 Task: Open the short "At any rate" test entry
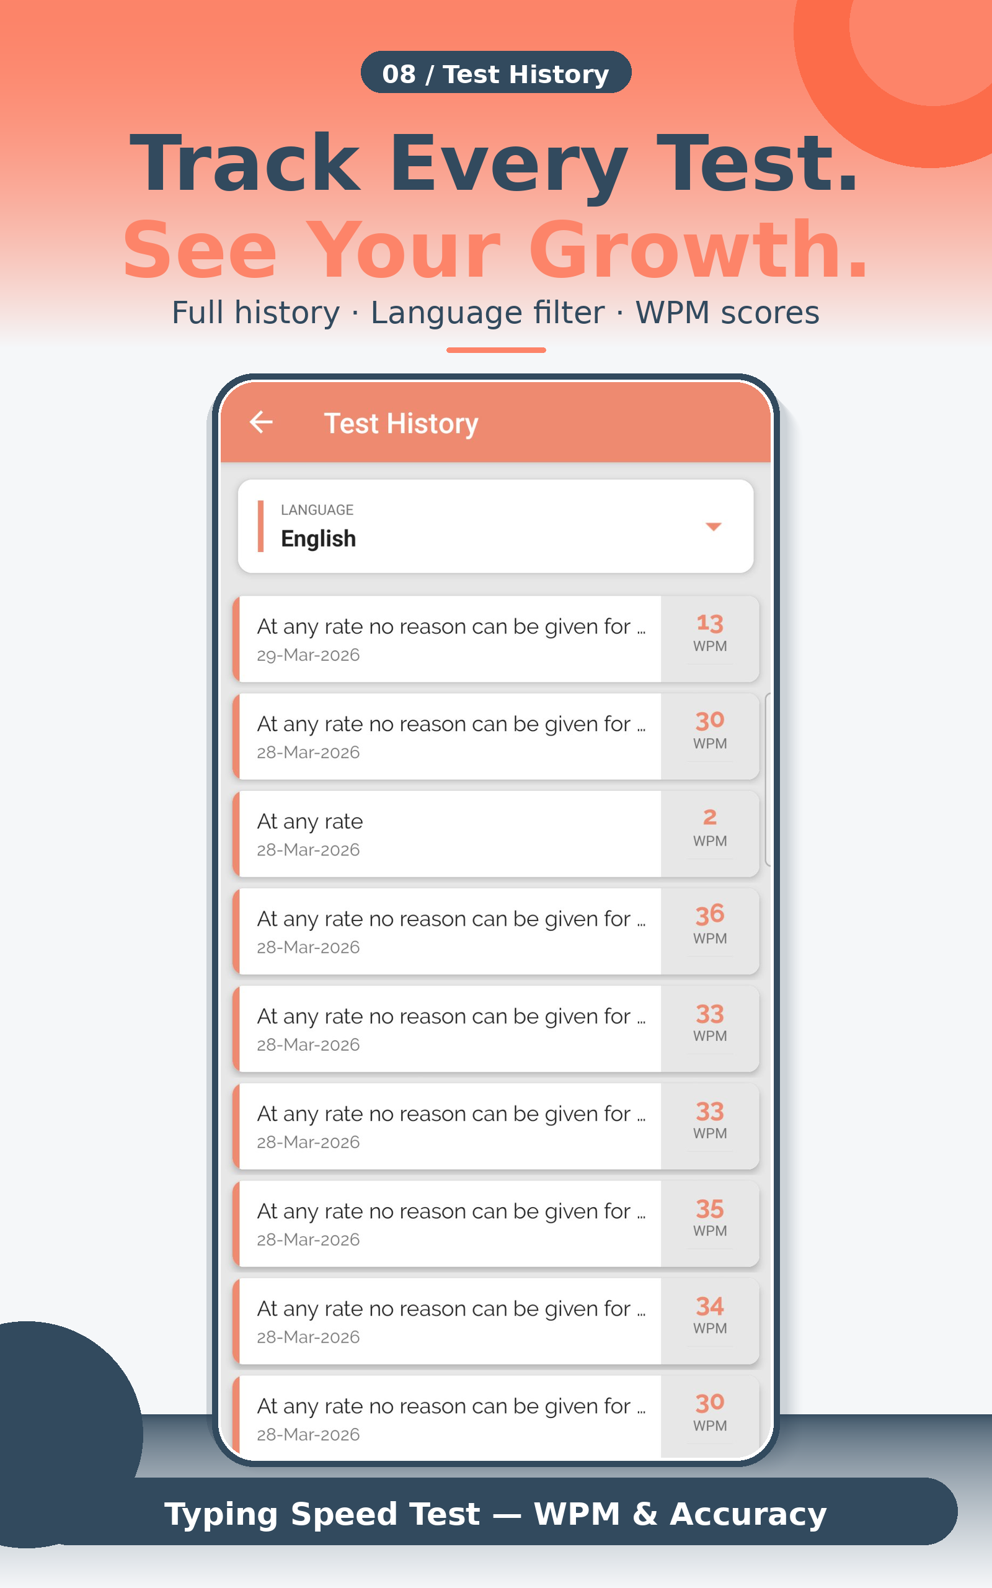pos(496,833)
